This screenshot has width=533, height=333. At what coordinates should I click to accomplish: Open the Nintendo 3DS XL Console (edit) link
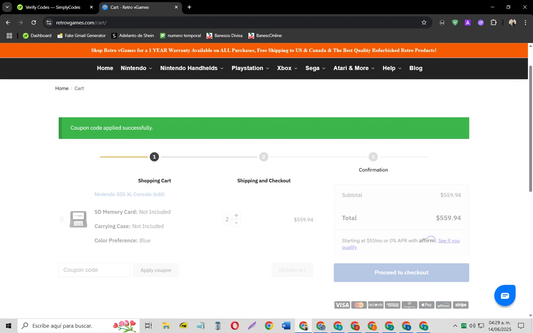pyautogui.click(x=129, y=194)
